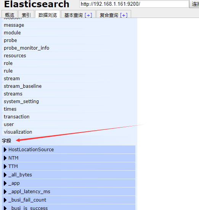This screenshot has height=210, width=199.
Task: Expand the _all_bytes field
Action: coord(69,174)
